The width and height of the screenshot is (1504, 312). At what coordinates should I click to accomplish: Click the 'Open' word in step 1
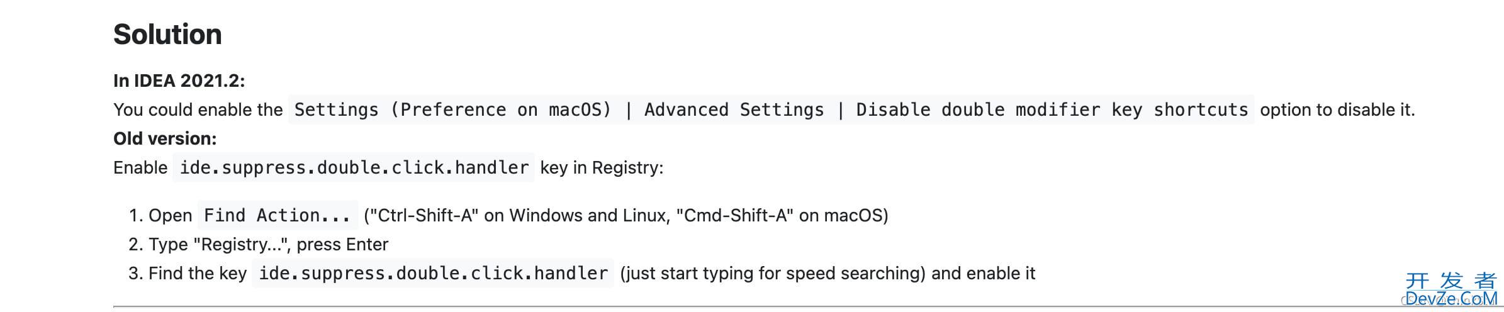170,215
